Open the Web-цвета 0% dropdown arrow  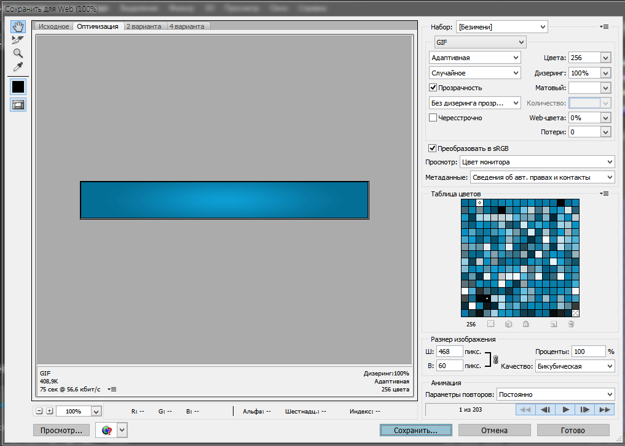(605, 118)
